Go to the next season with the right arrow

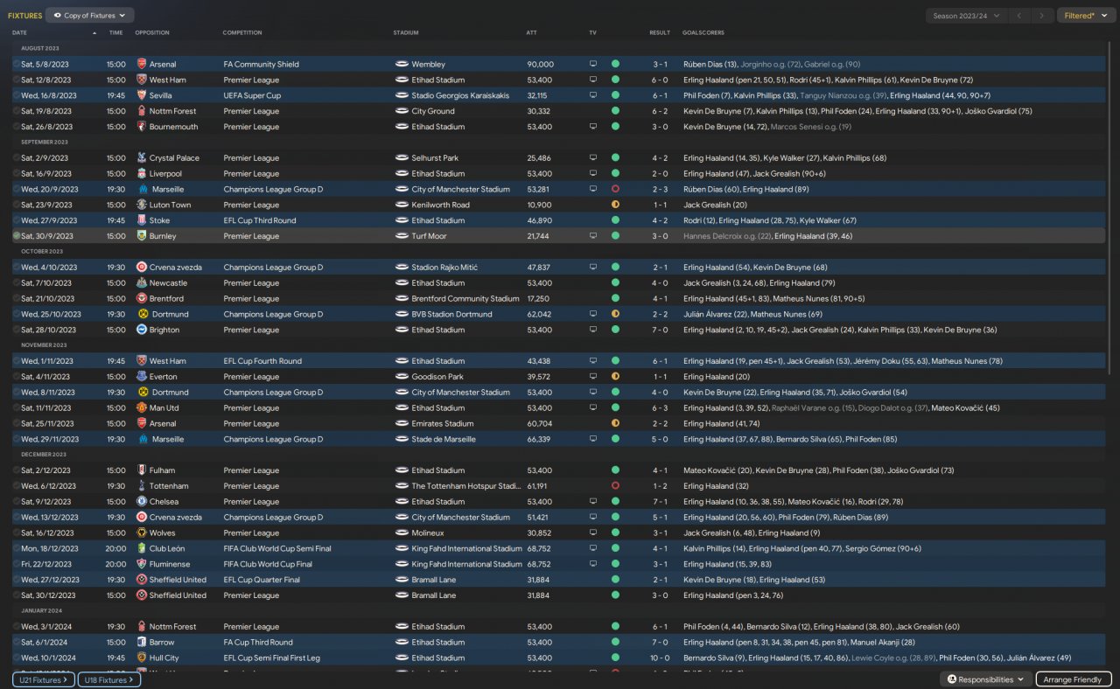[1041, 16]
